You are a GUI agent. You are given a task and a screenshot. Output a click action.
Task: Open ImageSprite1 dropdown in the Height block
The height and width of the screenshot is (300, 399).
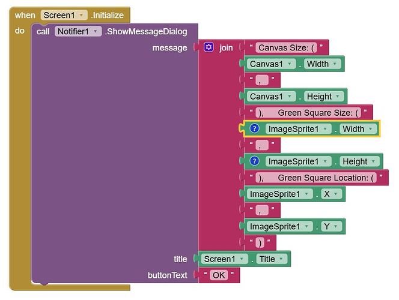(x=298, y=161)
